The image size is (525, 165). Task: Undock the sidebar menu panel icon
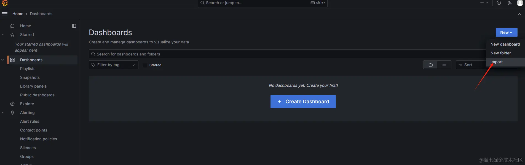[x=74, y=26]
